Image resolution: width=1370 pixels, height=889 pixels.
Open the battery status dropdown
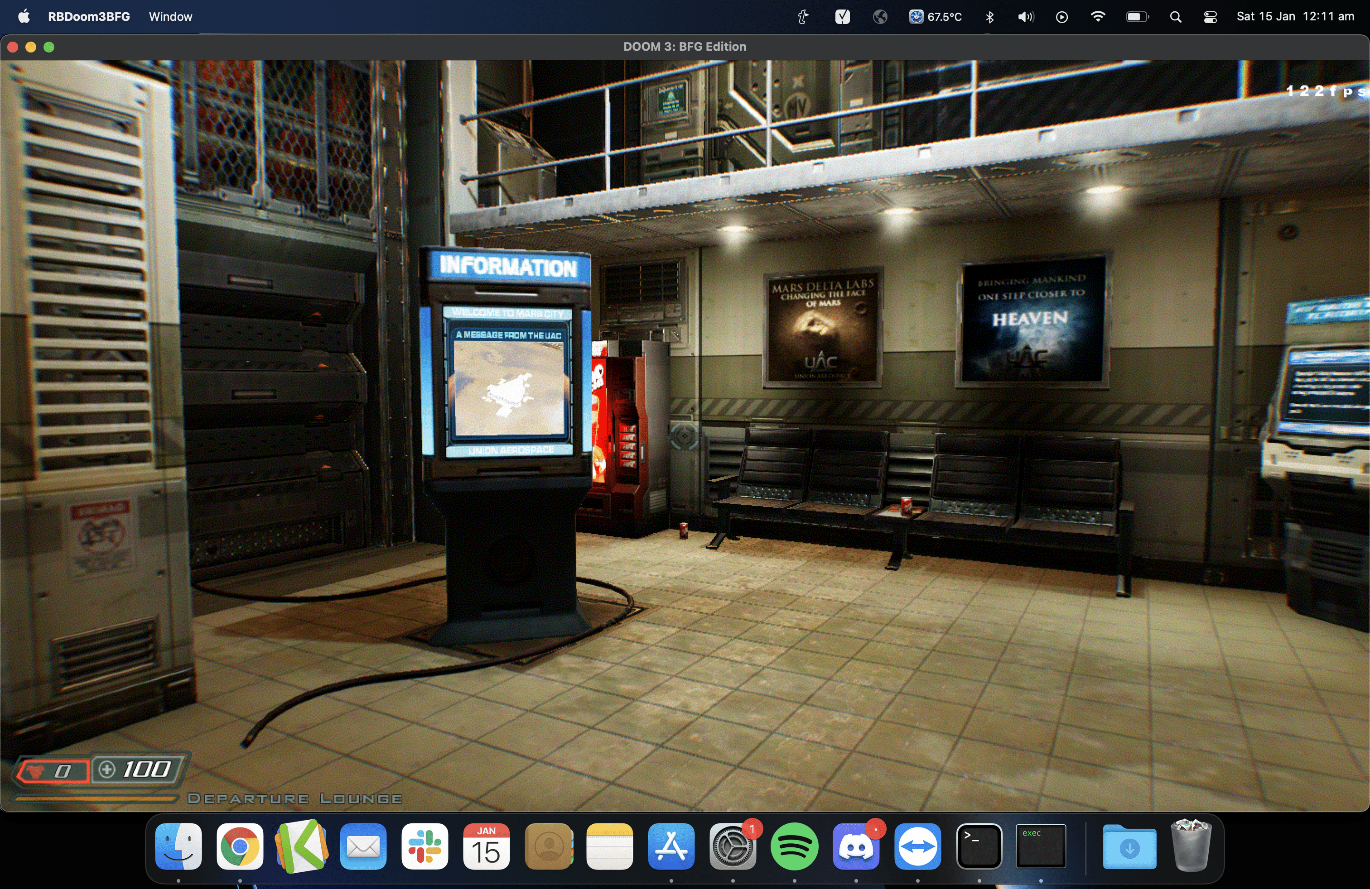point(1137,17)
